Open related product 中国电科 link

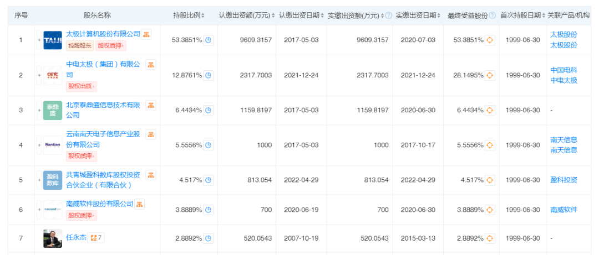point(564,70)
